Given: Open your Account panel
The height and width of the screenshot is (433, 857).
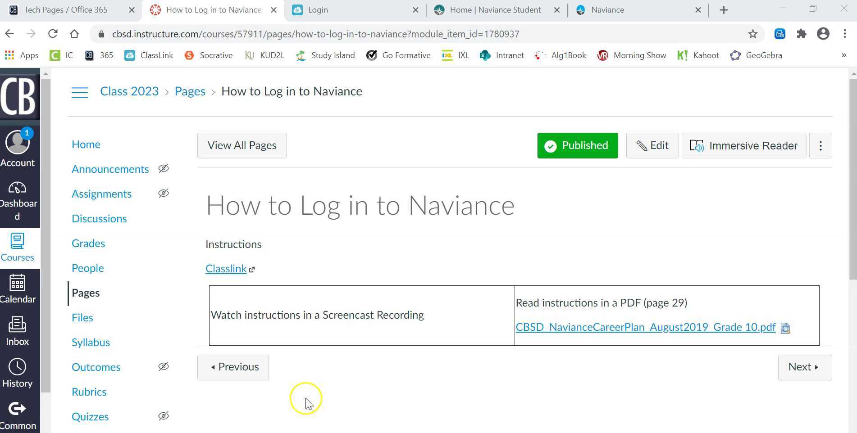Looking at the screenshot, I should (18, 149).
